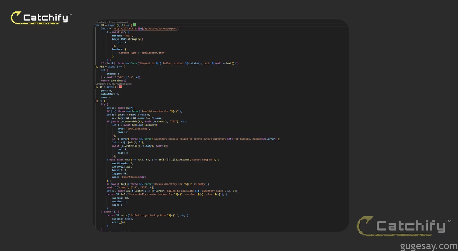Open the 'Complexity is 19 You must be kidding' lens
Viewport: 458px width, 251px height.
pos(113,84)
